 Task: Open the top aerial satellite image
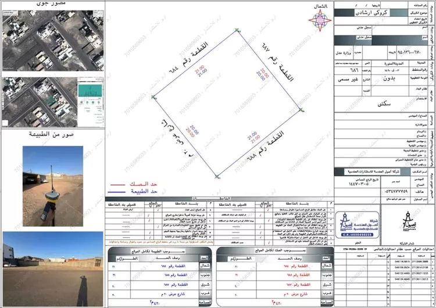click(53, 41)
